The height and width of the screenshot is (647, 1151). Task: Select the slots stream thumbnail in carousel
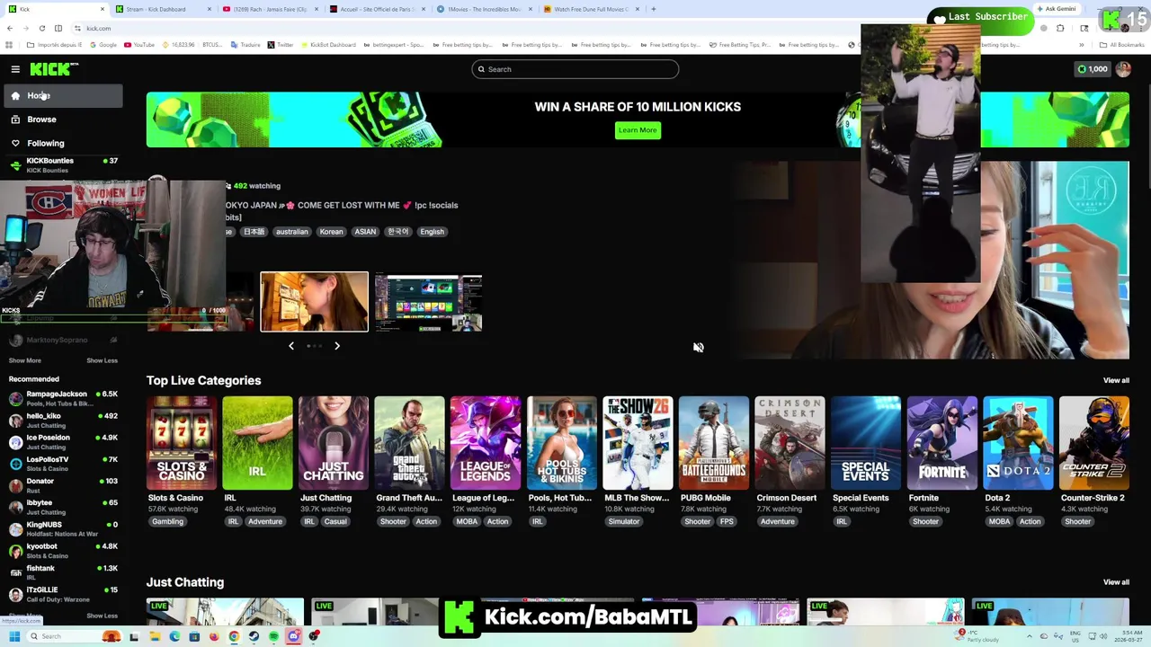coord(428,303)
